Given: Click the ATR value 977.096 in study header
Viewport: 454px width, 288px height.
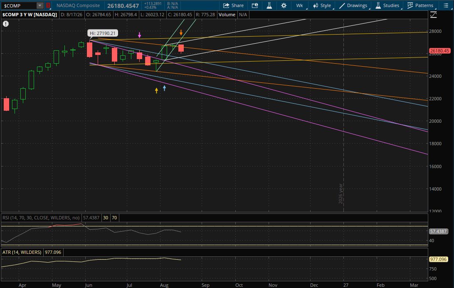Looking at the screenshot, I should (53, 252).
